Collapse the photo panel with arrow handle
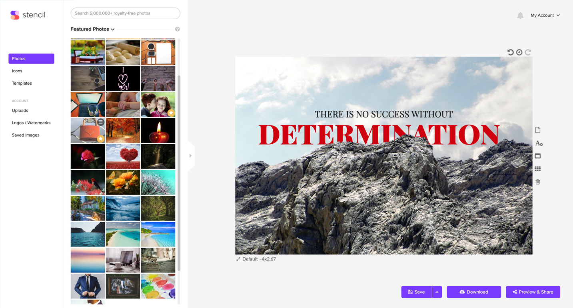This screenshot has width=573, height=308. click(x=190, y=156)
